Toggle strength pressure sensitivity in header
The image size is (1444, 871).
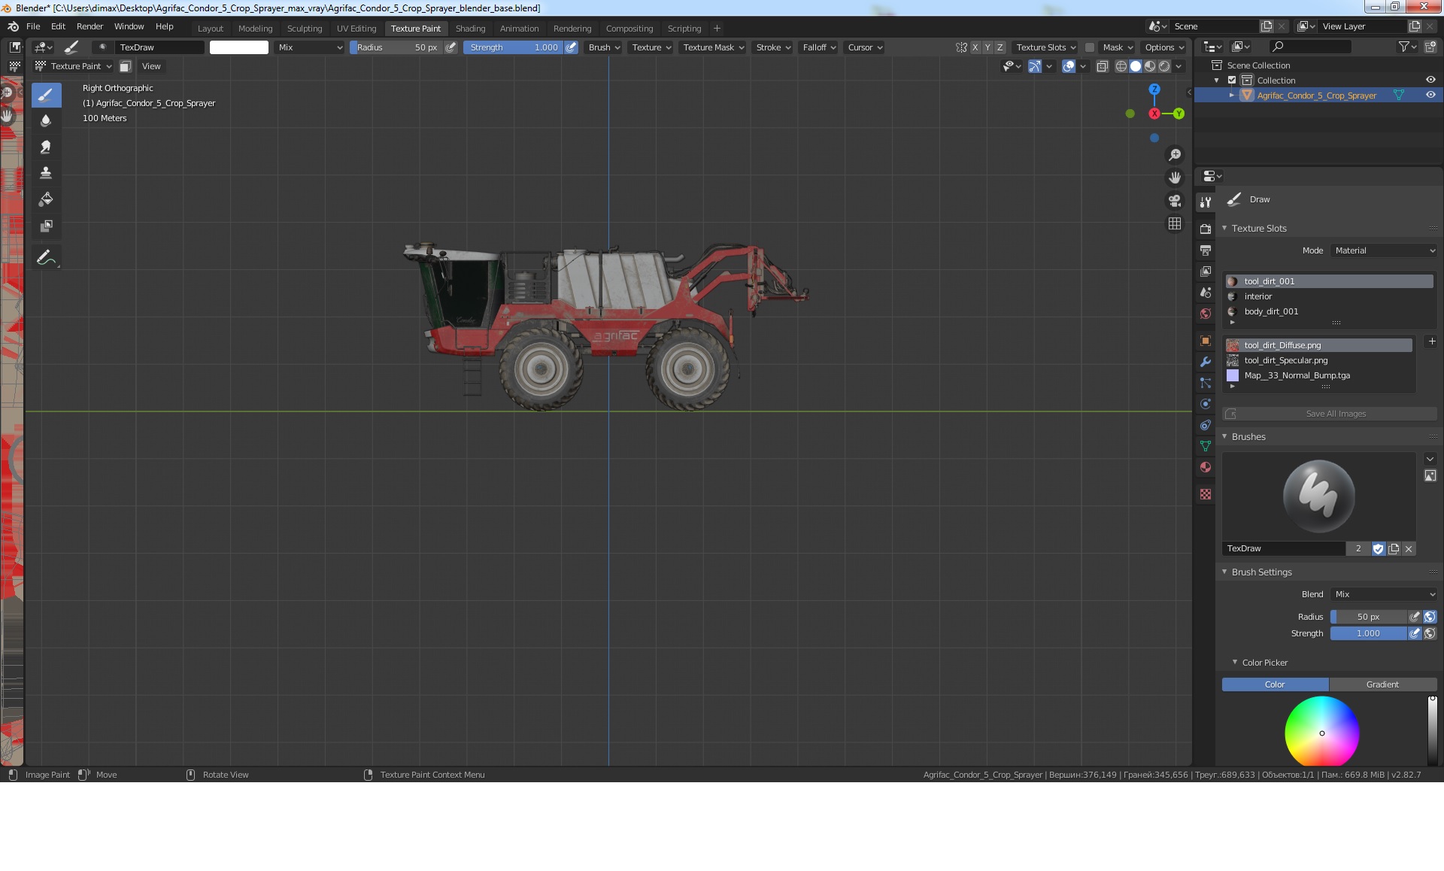point(571,47)
